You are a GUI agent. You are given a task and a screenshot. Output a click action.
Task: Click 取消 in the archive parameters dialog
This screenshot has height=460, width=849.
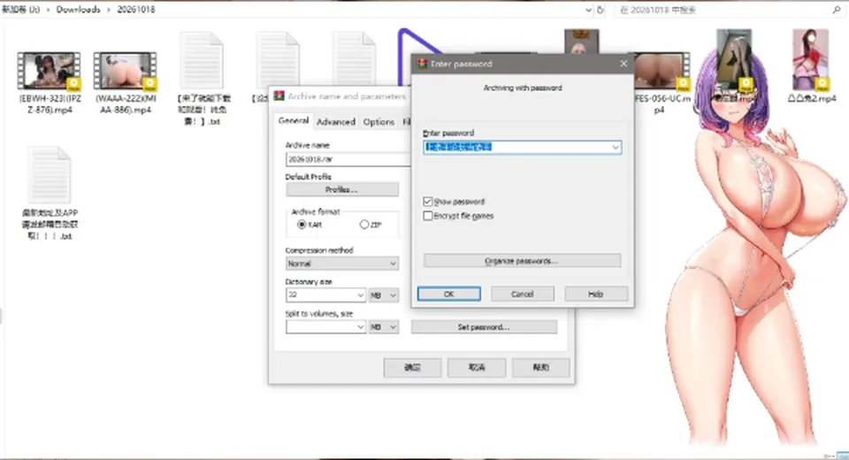coord(477,367)
